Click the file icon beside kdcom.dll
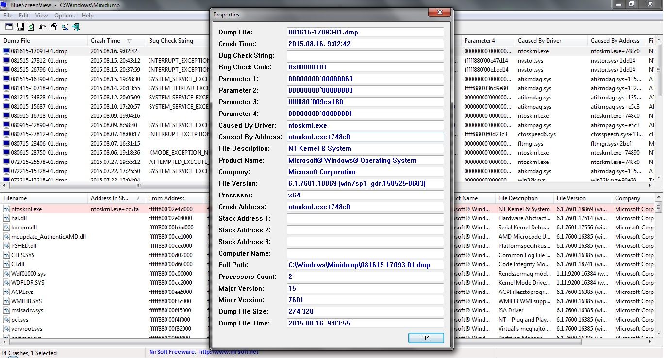666x358 pixels. pyautogui.click(x=6, y=228)
